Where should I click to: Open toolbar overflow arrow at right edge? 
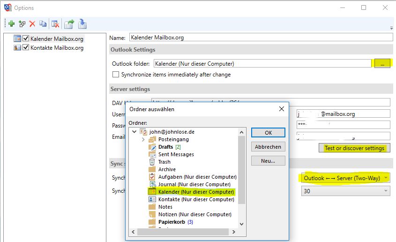[391, 28]
